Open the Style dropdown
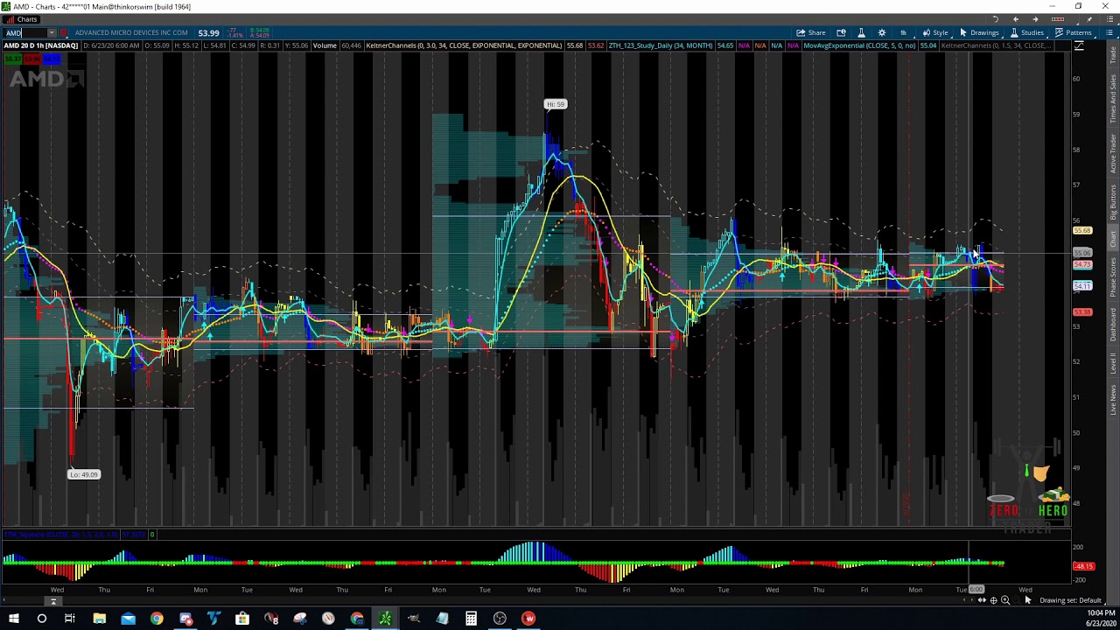 click(934, 33)
